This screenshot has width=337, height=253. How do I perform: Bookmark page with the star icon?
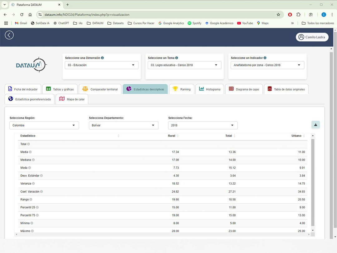[x=278, y=15]
